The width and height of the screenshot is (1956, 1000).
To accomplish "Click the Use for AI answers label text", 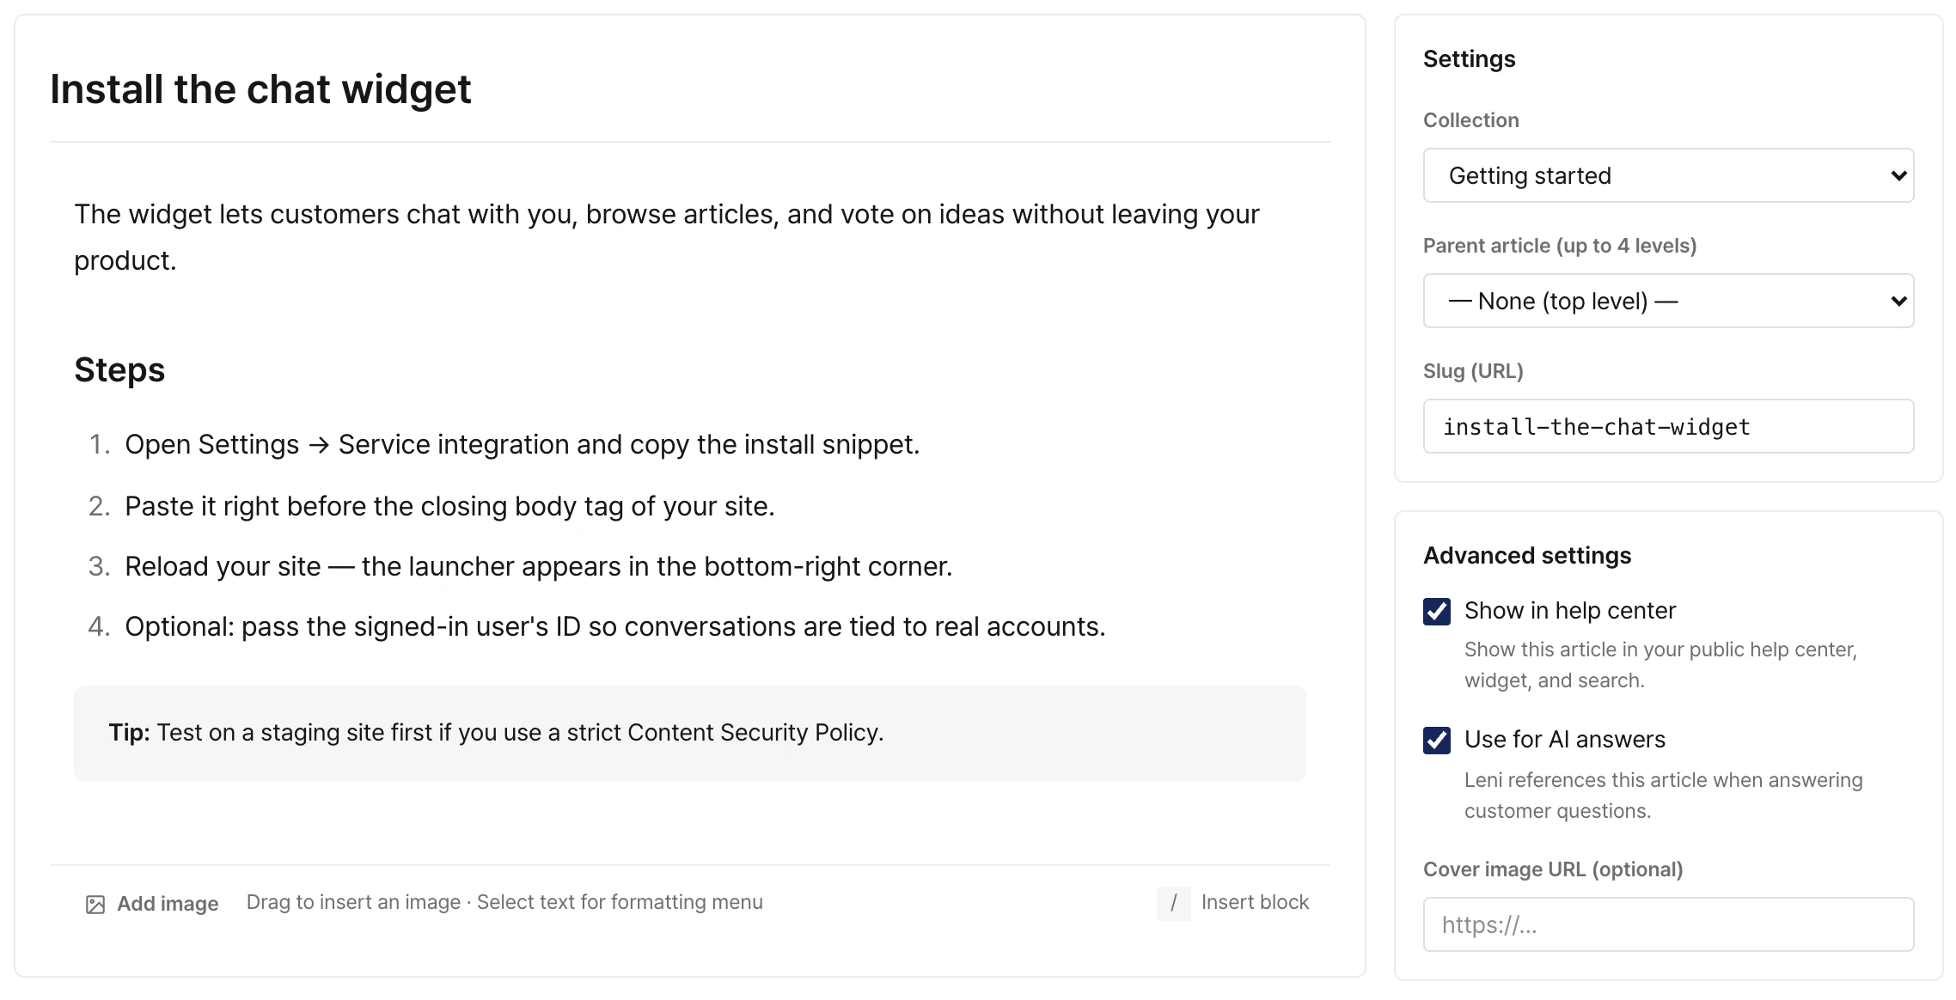I will (x=1564, y=740).
